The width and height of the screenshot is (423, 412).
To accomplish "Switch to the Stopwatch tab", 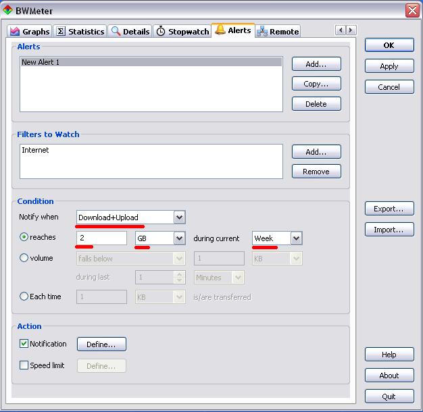I will point(182,32).
